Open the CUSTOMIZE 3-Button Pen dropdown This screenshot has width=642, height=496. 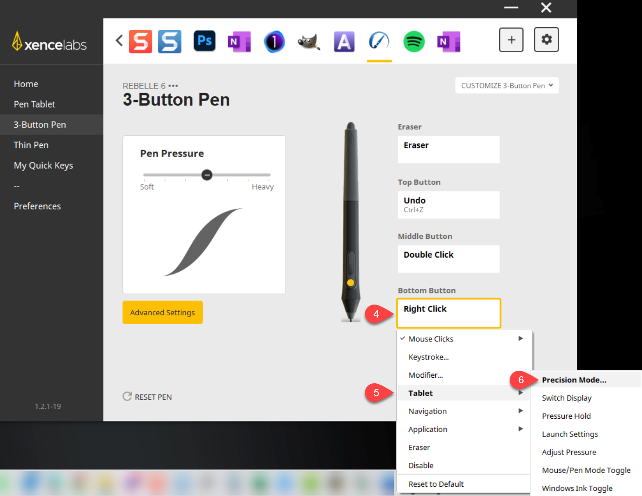[507, 86]
